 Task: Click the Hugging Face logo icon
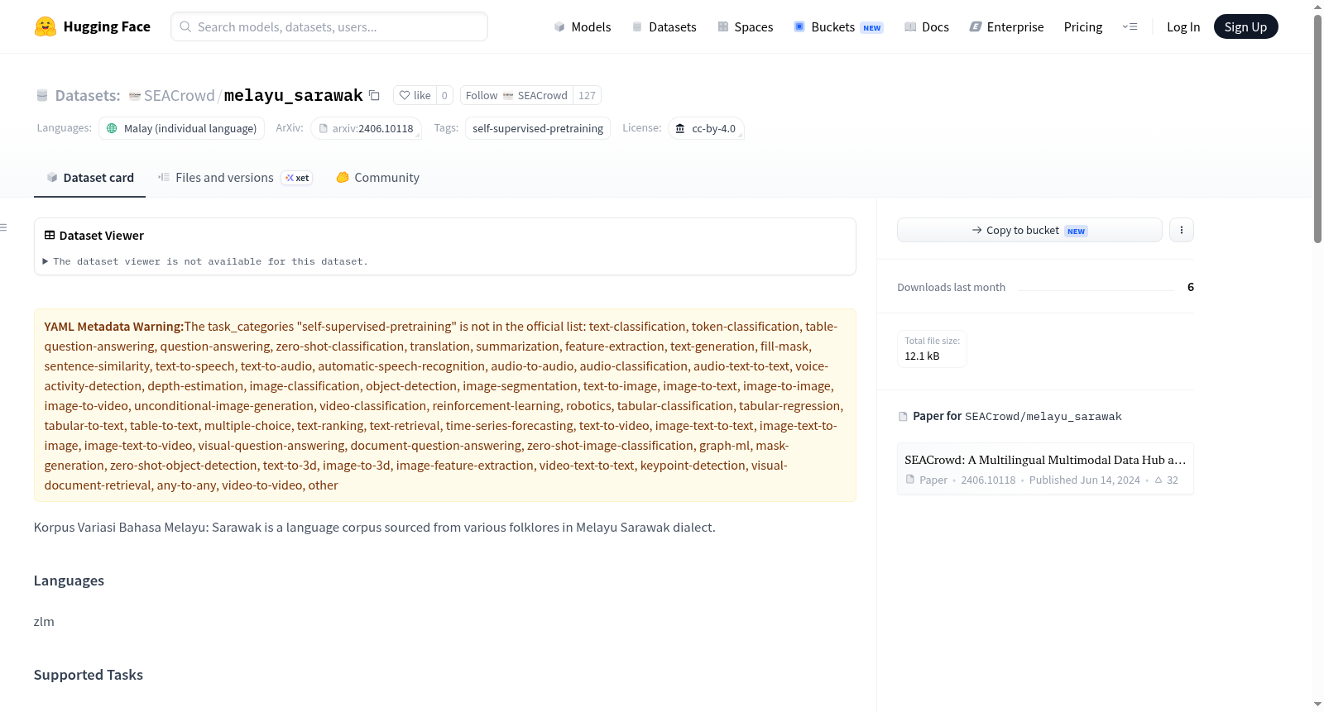(x=46, y=26)
